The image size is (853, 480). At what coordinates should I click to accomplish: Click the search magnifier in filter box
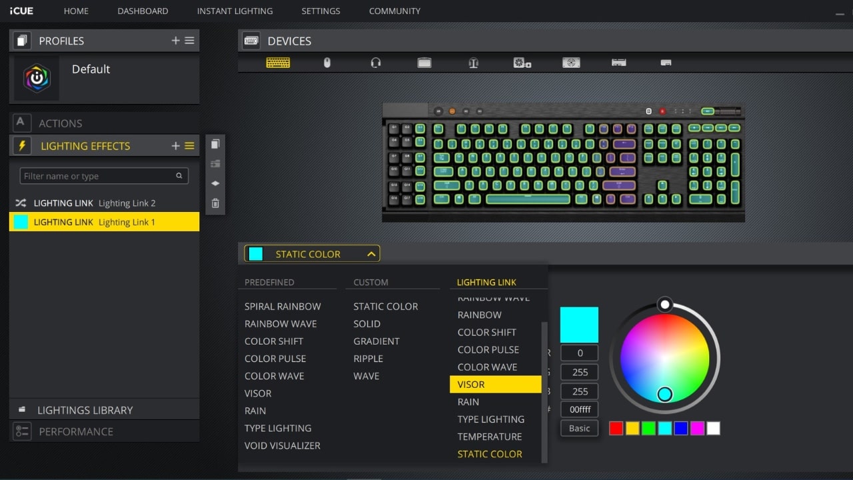point(179,176)
